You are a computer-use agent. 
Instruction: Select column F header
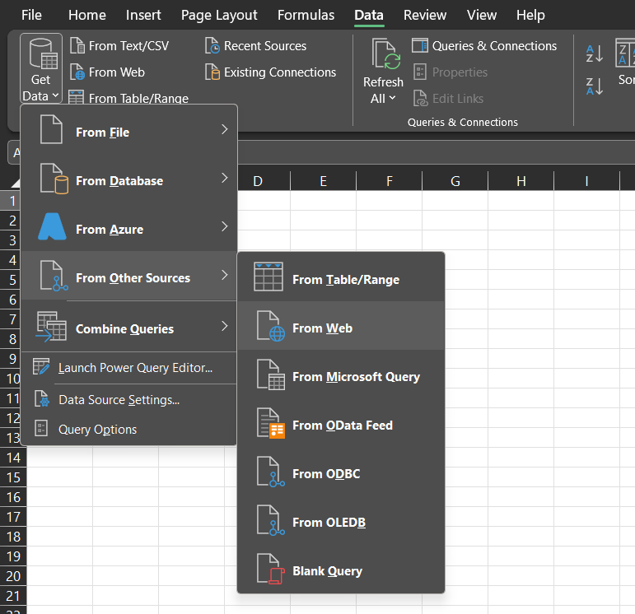point(389,181)
